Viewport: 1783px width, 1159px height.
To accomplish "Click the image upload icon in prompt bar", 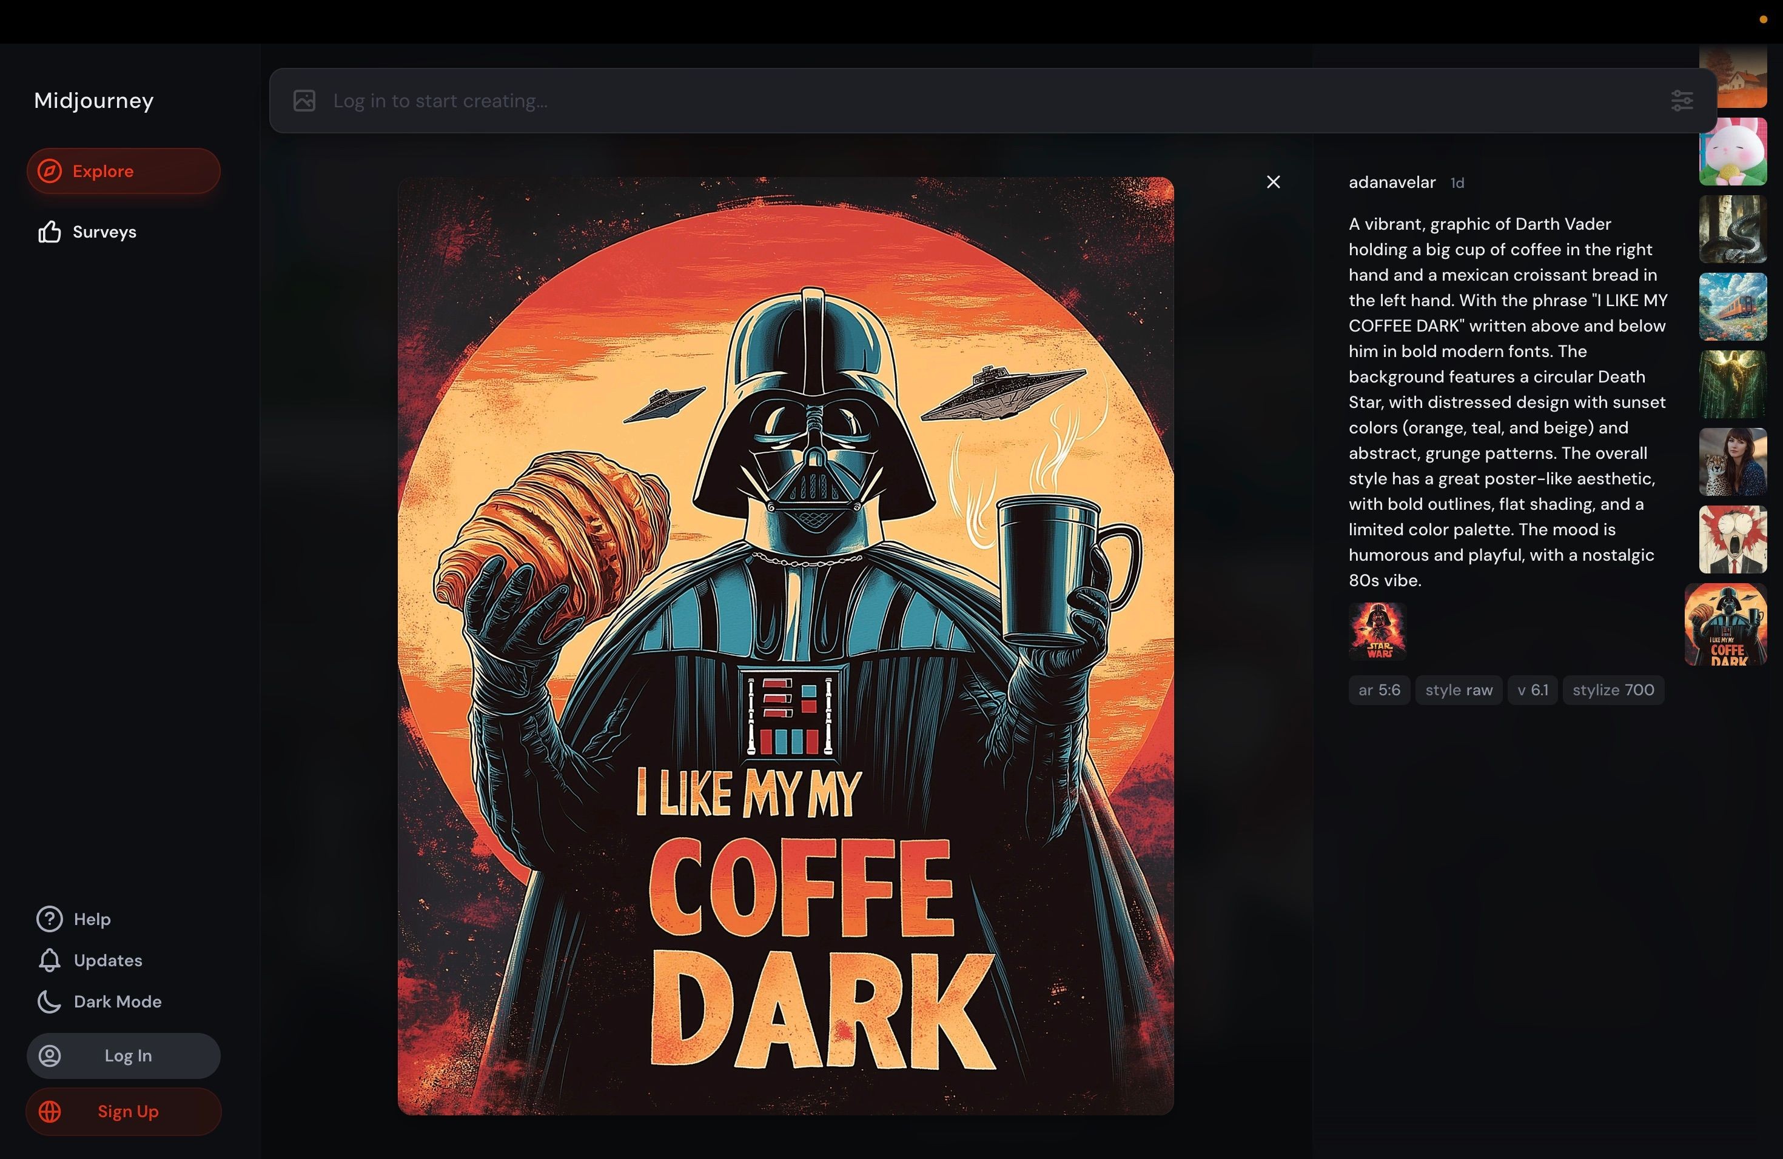I will (304, 101).
